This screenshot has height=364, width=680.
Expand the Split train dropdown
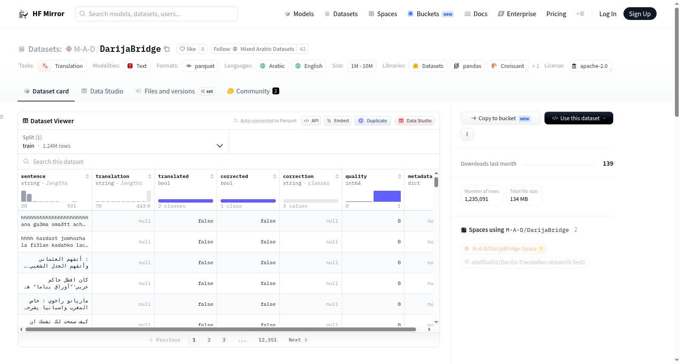click(123, 141)
